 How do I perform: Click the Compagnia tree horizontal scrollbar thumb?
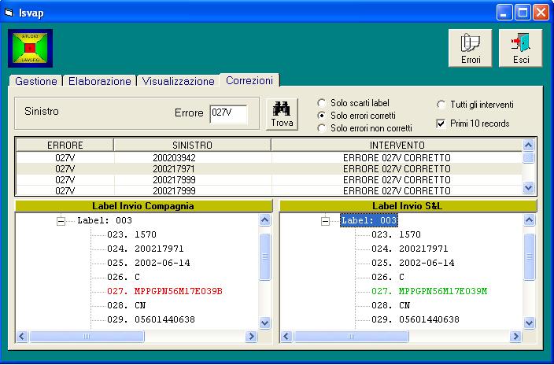pyautogui.click(x=87, y=337)
